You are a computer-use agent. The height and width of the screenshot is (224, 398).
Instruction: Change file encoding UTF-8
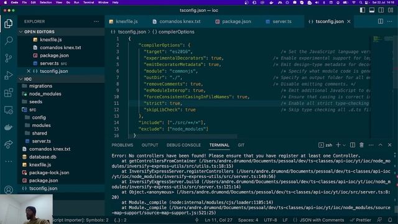point(271,220)
